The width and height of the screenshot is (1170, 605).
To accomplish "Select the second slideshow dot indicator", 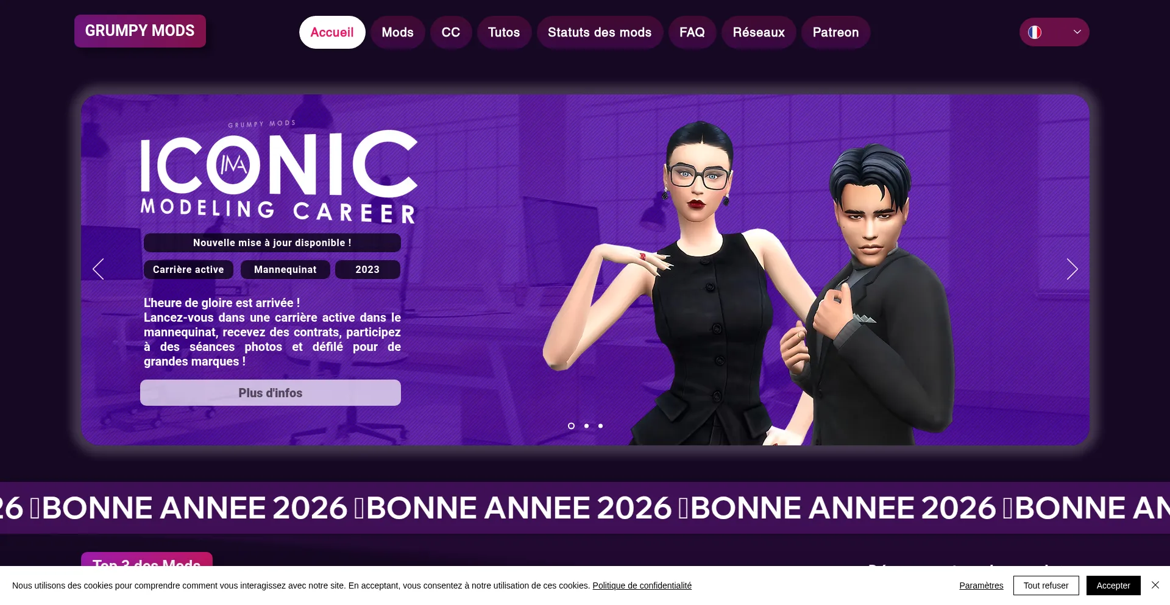I will click(586, 426).
